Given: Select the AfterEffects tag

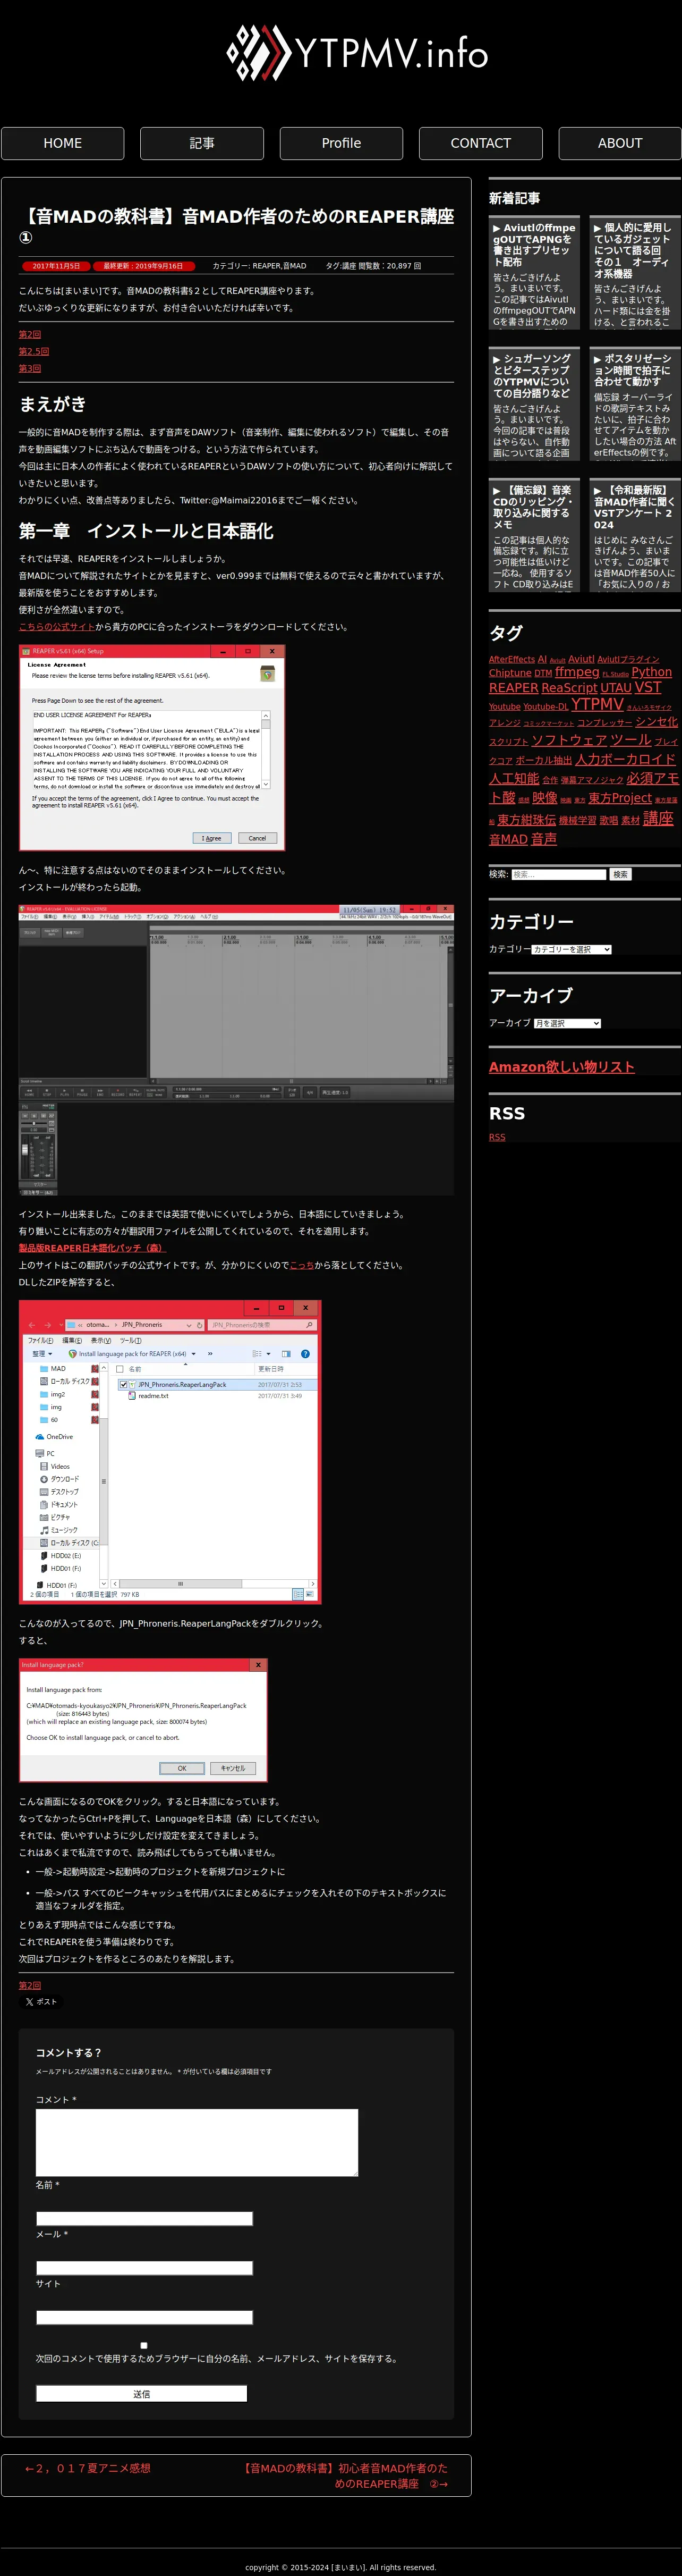Looking at the screenshot, I should pyautogui.click(x=511, y=660).
